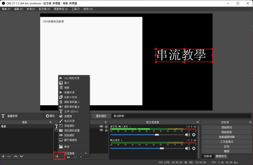Click 開始串流 start streaming button

point(227,127)
